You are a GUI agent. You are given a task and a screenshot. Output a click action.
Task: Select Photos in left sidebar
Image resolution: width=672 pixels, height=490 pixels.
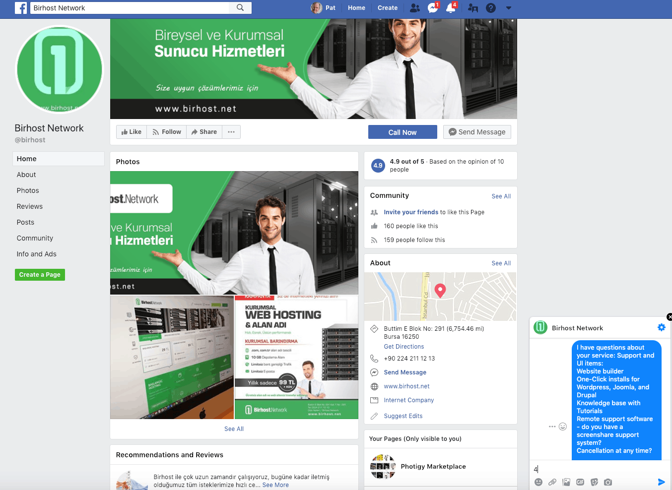(28, 190)
